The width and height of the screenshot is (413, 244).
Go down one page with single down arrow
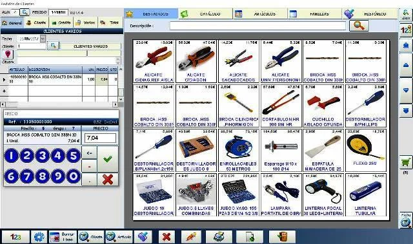pos(406,90)
